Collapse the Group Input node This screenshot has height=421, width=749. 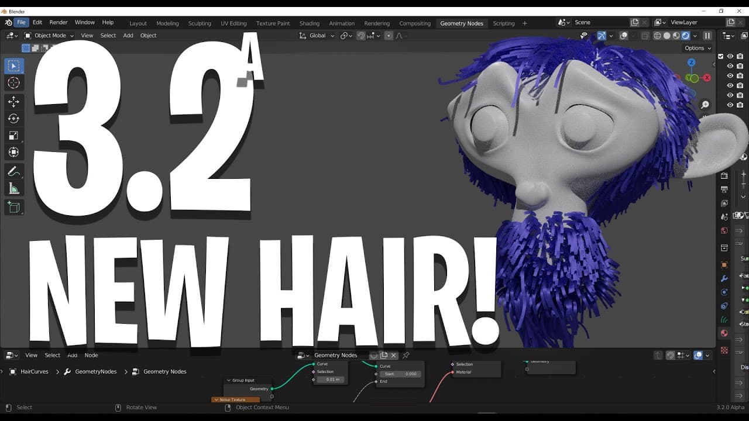tap(229, 380)
